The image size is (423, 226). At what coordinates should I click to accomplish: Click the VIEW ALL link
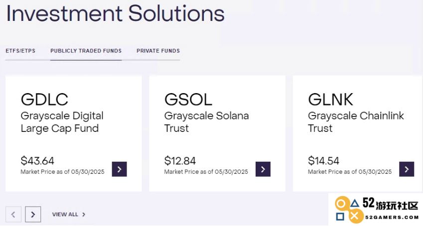65,215
